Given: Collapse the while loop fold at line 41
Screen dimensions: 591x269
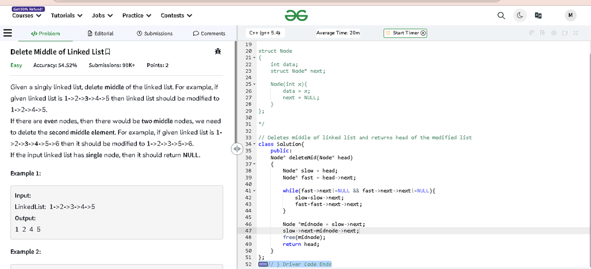Looking at the screenshot, I should (x=255, y=191).
